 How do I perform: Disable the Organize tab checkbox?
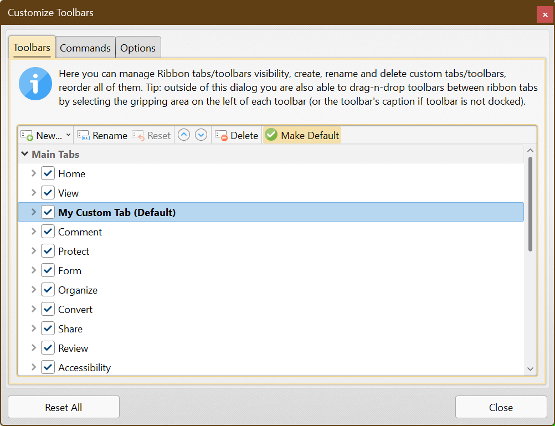48,290
